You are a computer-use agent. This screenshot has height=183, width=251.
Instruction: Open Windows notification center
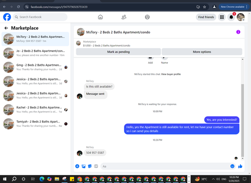[244, 179]
